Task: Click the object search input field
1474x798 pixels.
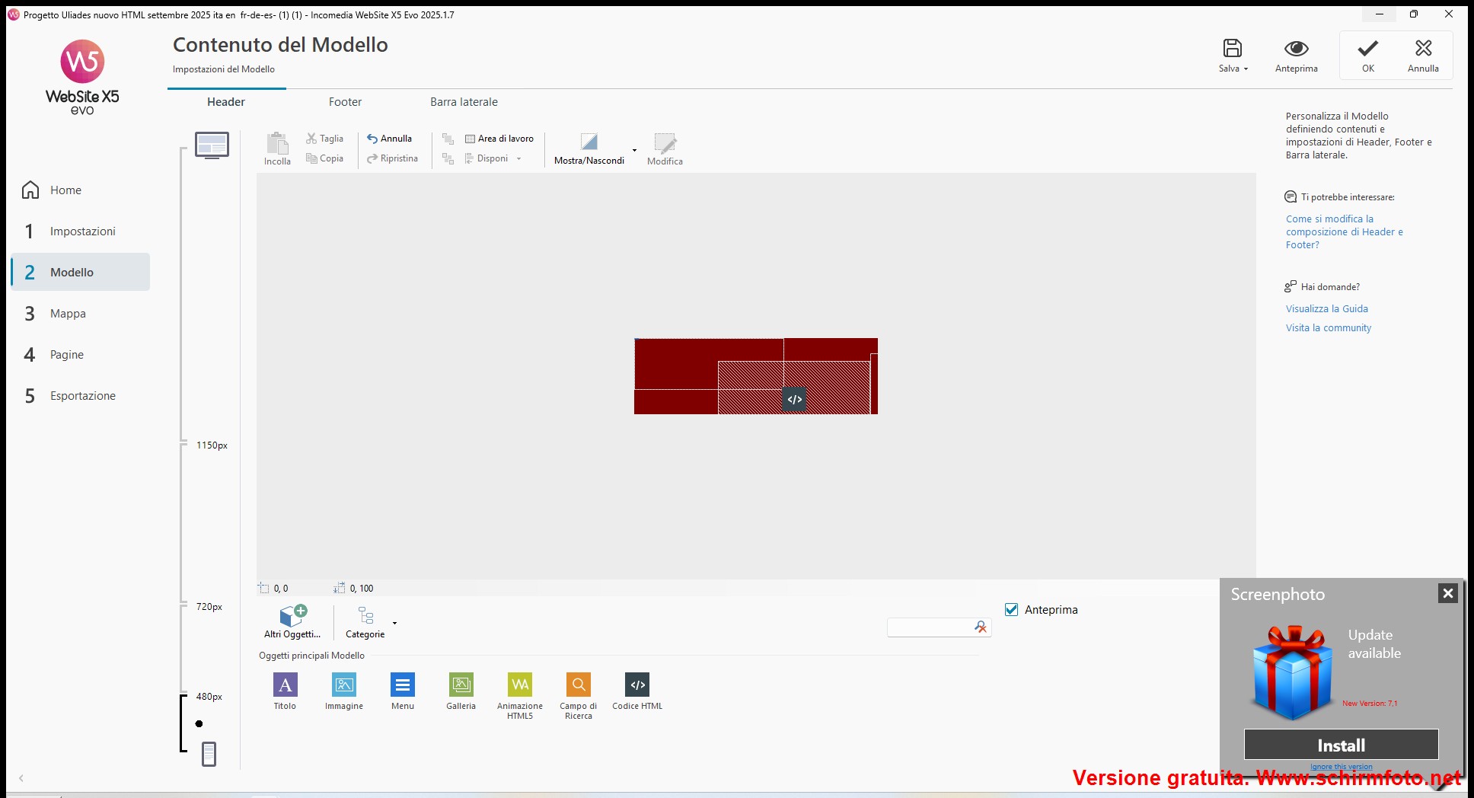Action: coord(929,627)
